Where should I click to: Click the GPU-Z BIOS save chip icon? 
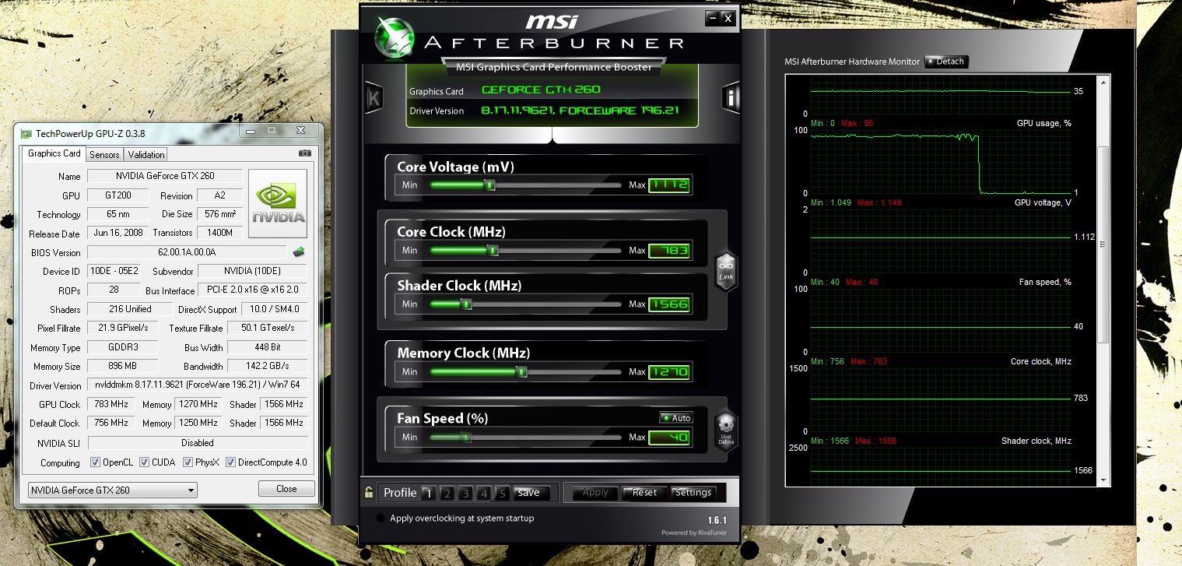click(x=298, y=252)
